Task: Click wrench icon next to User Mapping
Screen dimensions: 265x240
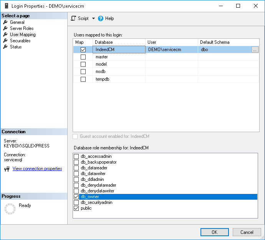Action: click(5, 34)
